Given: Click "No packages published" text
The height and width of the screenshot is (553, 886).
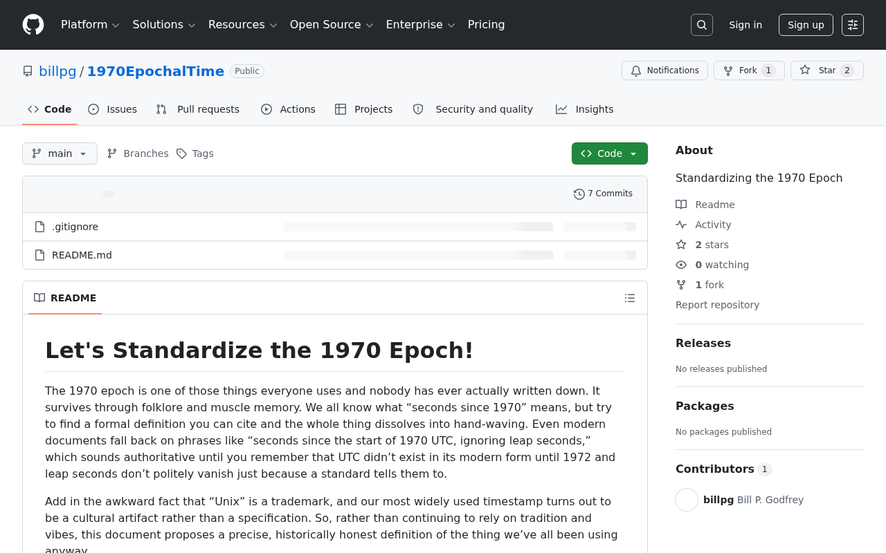Looking at the screenshot, I should 723,432.
